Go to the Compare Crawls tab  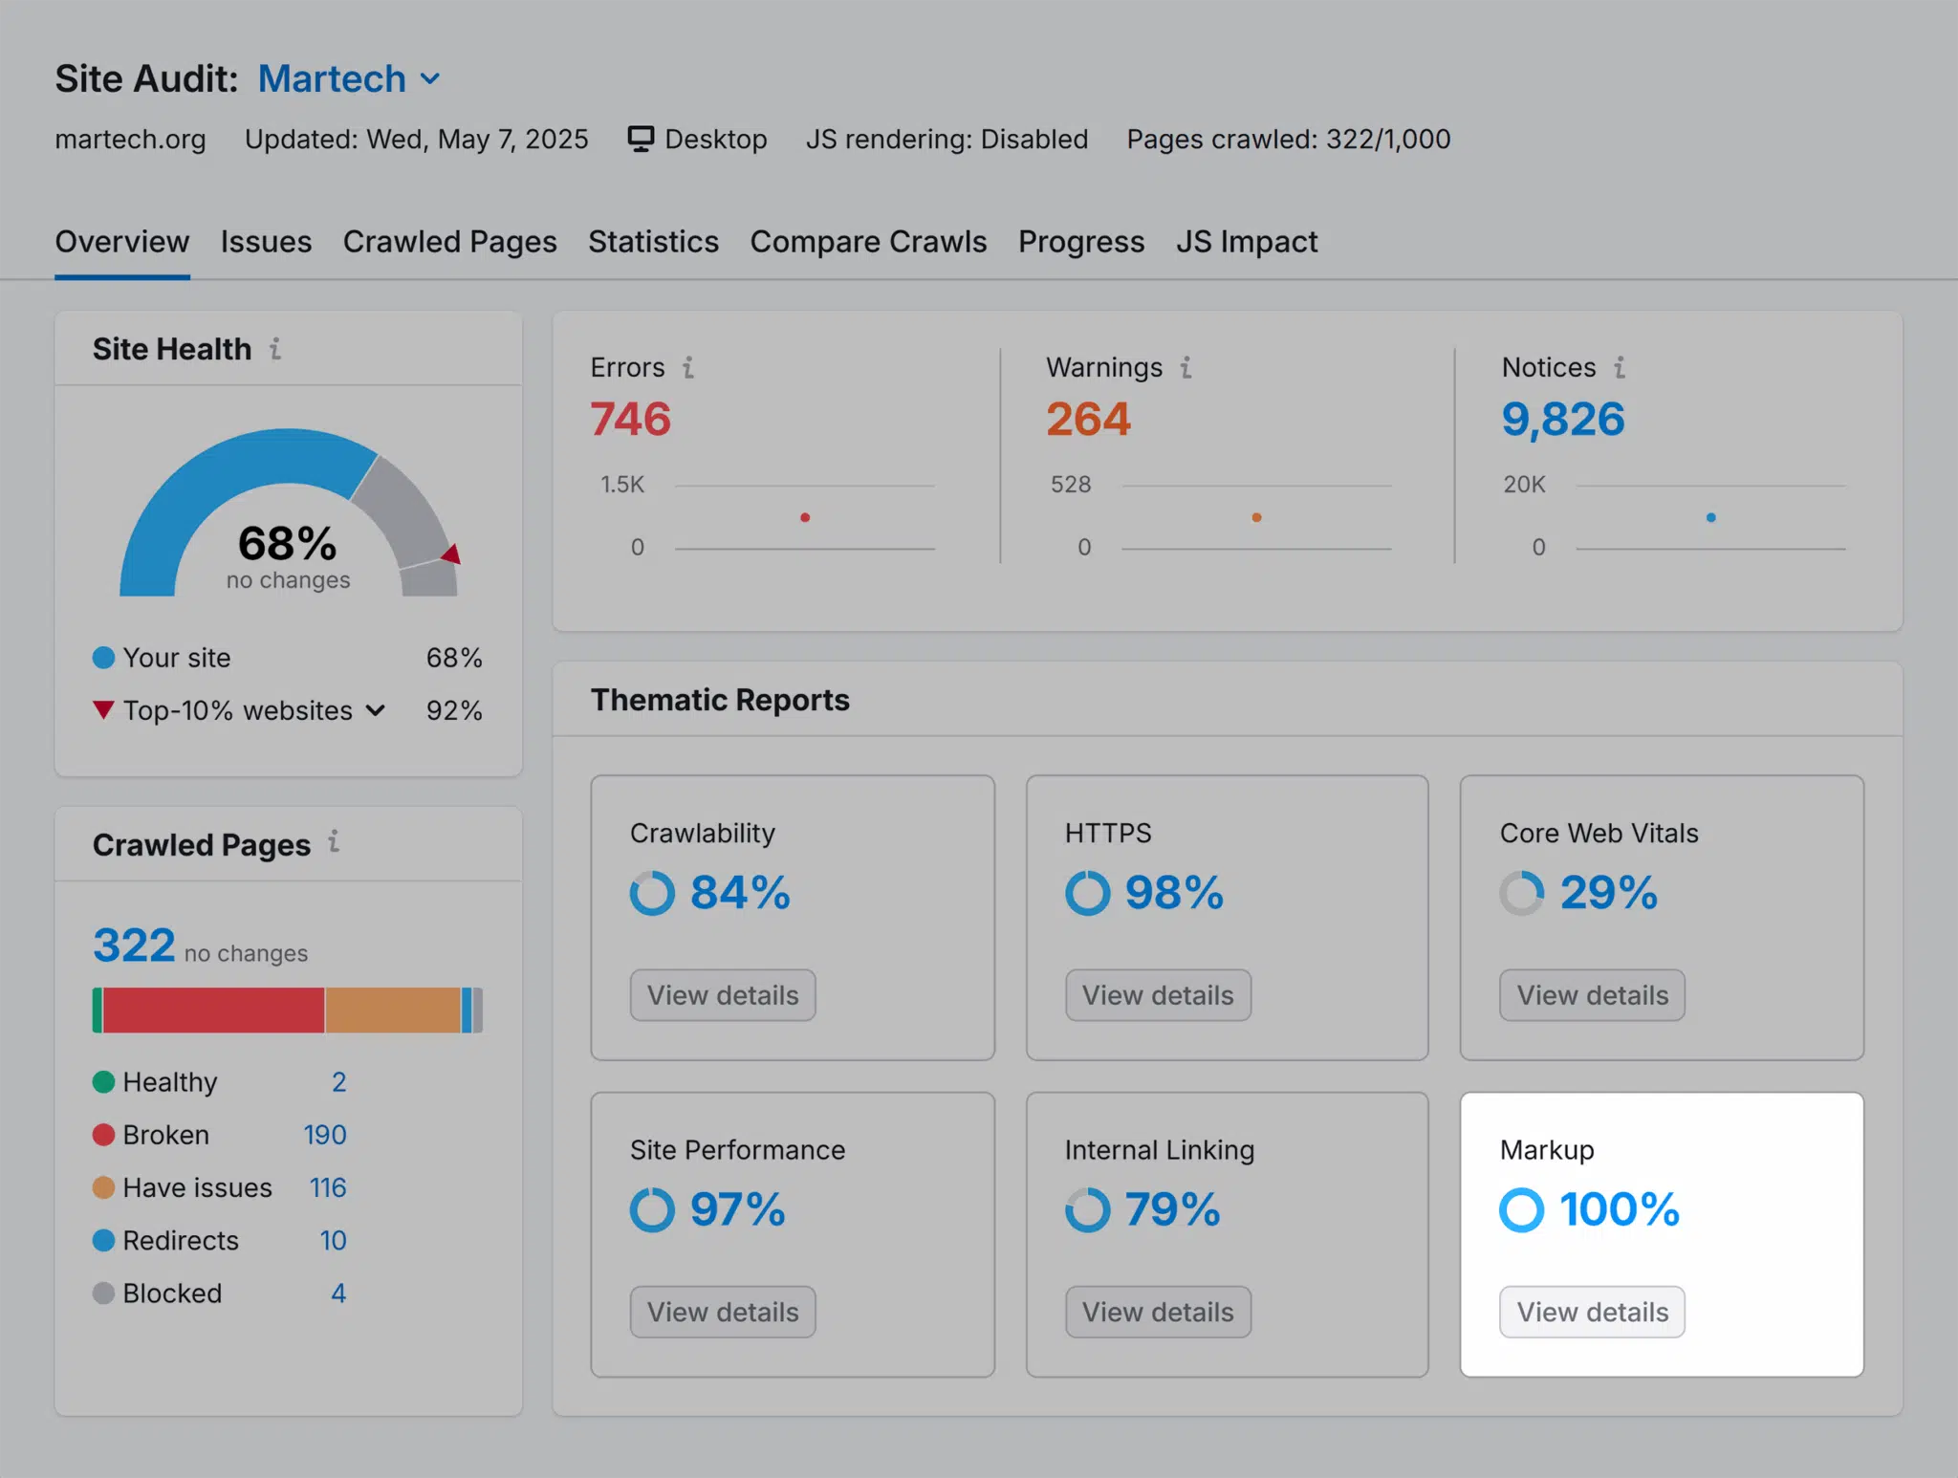pyautogui.click(x=868, y=242)
